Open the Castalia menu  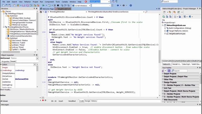tap(65, 2)
